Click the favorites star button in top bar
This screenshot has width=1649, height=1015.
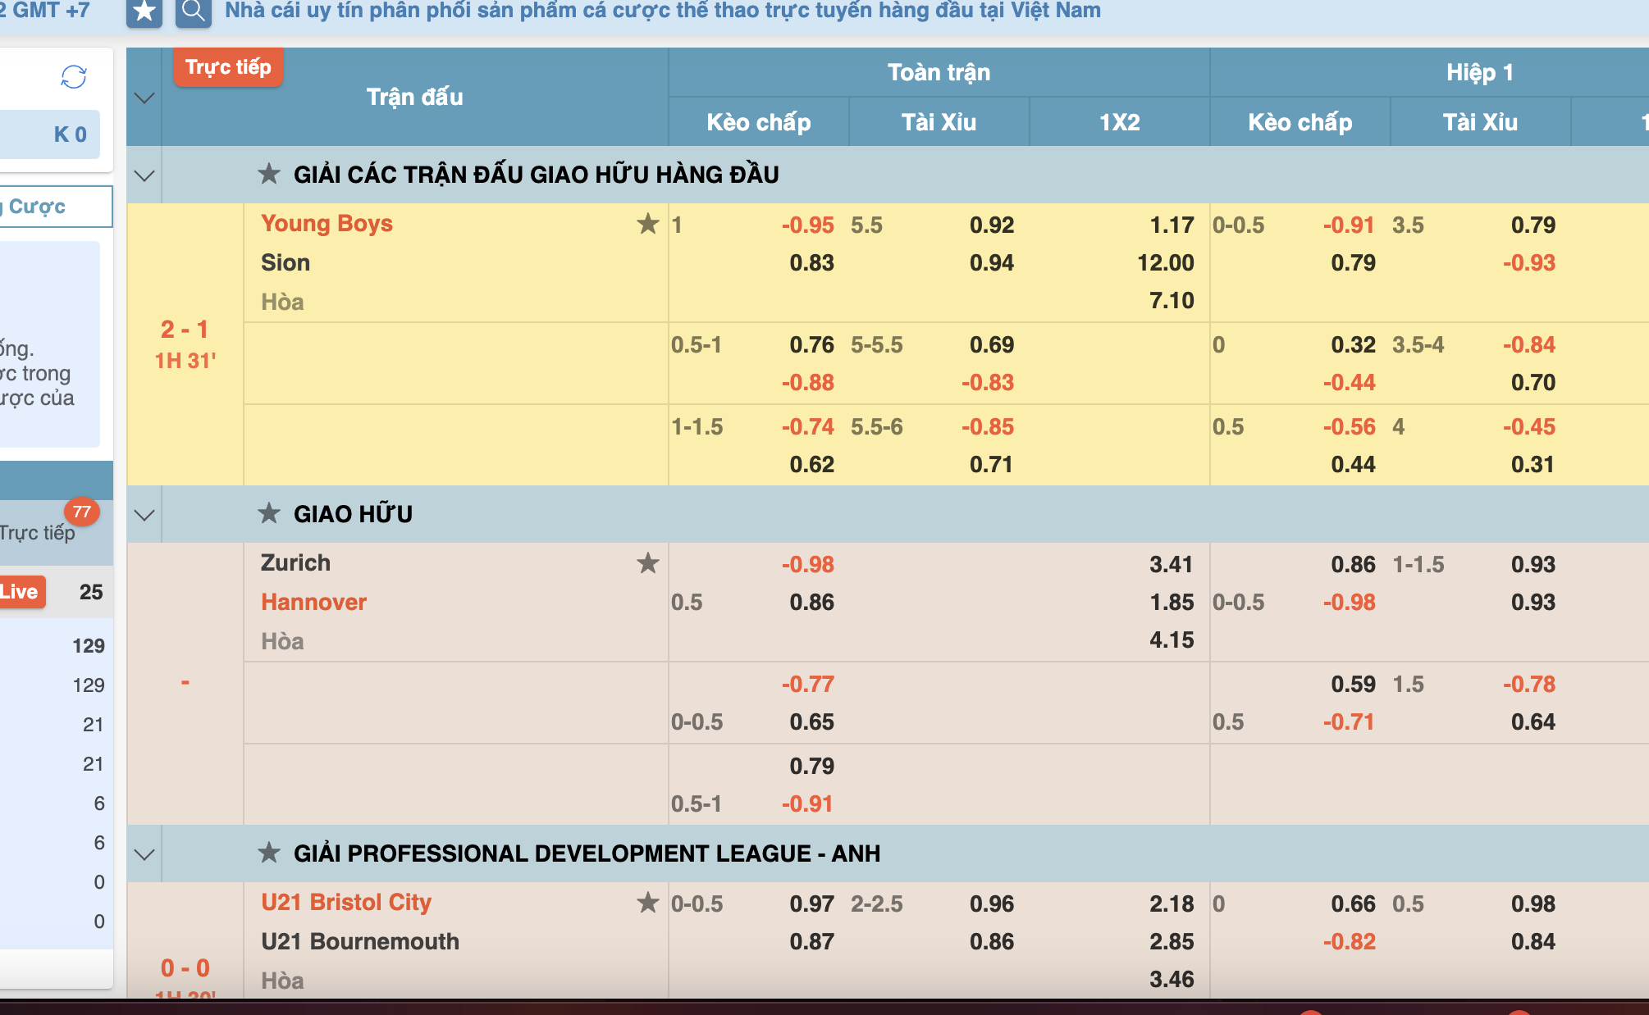144,11
